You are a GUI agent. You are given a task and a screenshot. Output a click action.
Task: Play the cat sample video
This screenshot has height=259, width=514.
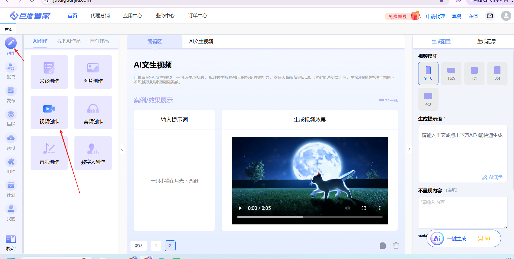point(240,208)
